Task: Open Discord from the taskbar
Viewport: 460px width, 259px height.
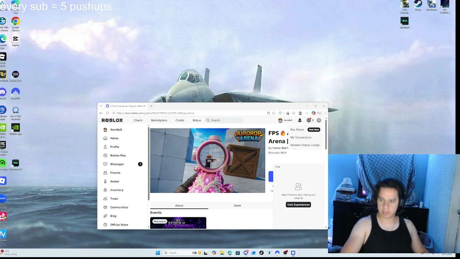Action: 245,253
